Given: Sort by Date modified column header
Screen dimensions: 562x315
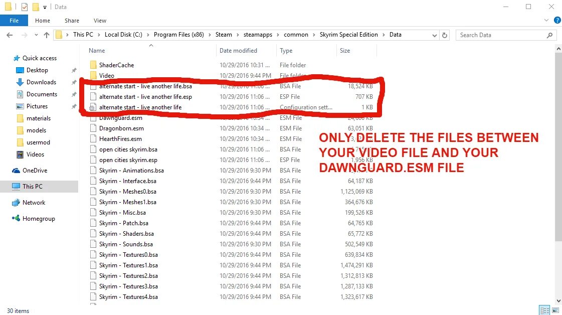Looking at the screenshot, I should click(x=238, y=51).
